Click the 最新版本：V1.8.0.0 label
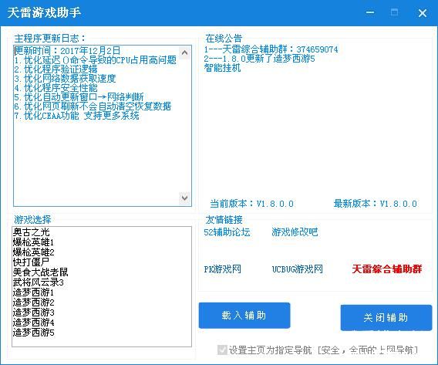 pos(375,204)
